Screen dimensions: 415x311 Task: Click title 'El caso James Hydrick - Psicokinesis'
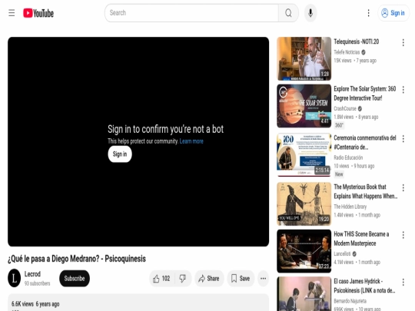(x=364, y=286)
